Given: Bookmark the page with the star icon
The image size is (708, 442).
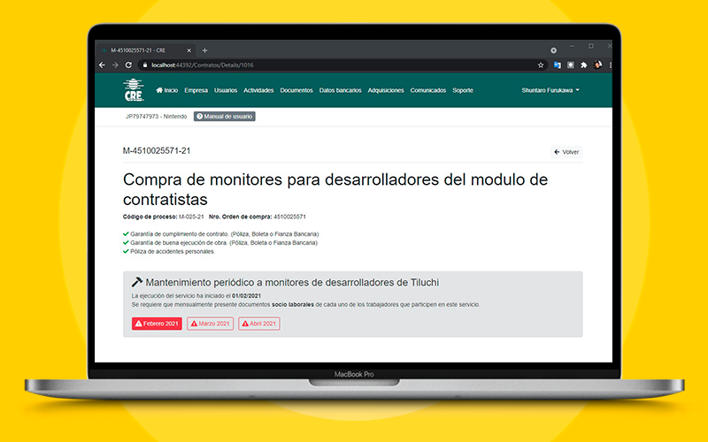Looking at the screenshot, I should (x=541, y=65).
